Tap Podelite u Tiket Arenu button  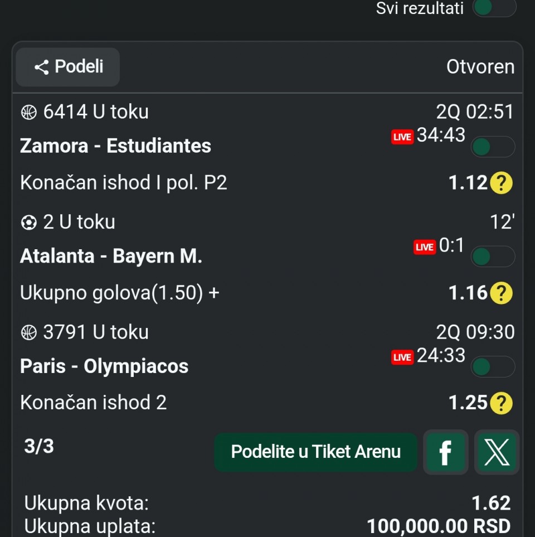[x=315, y=452]
